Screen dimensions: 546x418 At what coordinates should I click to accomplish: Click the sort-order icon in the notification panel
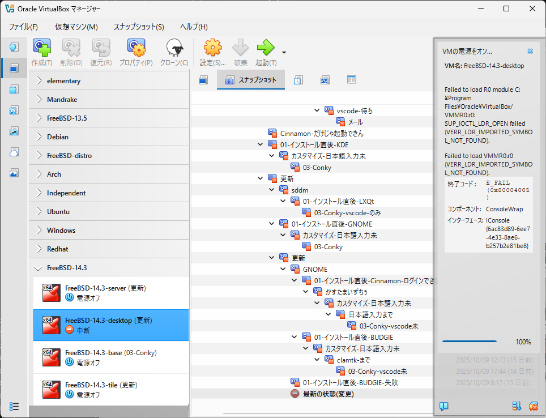click(517, 406)
